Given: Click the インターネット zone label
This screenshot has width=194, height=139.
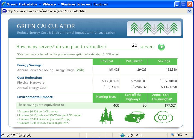Looking at the screenshot, I should [134, 135].
